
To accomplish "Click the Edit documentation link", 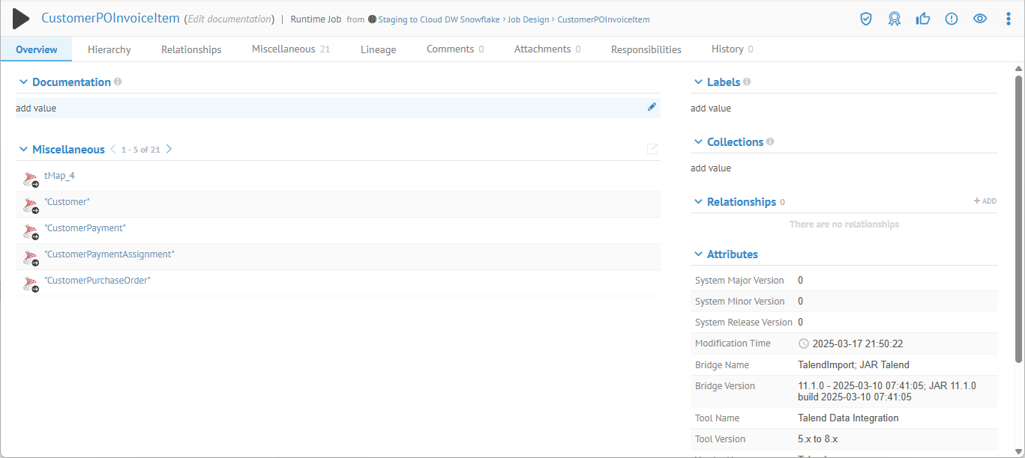I will tap(229, 19).
